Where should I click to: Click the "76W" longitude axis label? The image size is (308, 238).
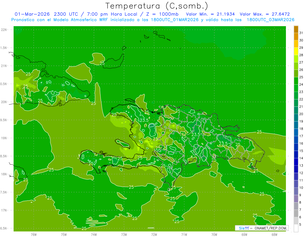point(34,235)
